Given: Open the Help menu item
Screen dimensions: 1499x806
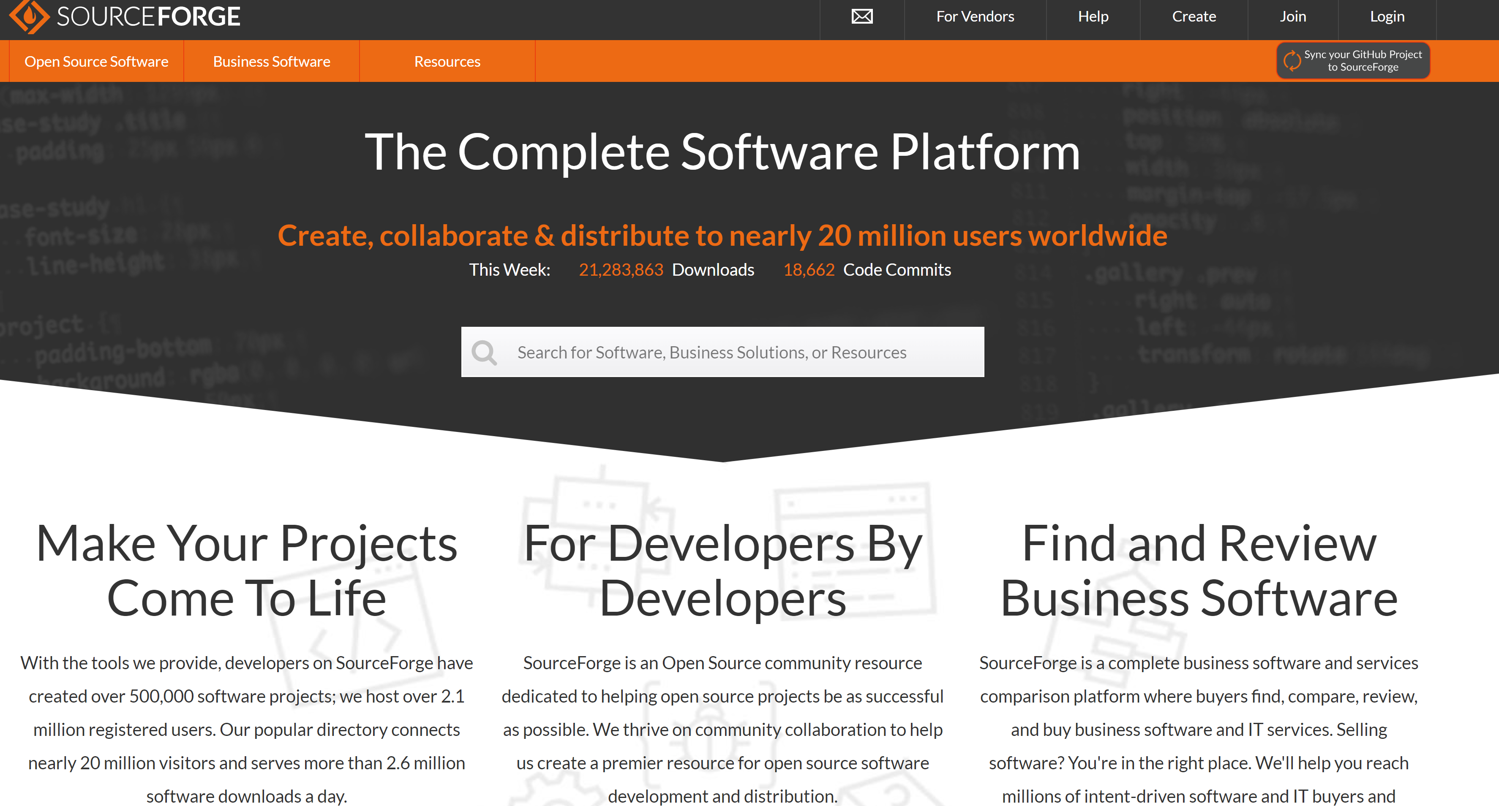Looking at the screenshot, I should pos(1093,16).
